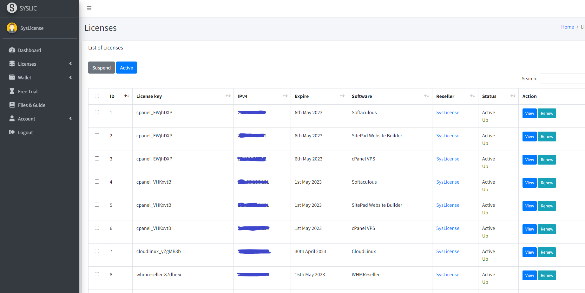The width and height of the screenshot is (585, 293).
Task: Click the Logout arrow icon
Action: point(12,132)
